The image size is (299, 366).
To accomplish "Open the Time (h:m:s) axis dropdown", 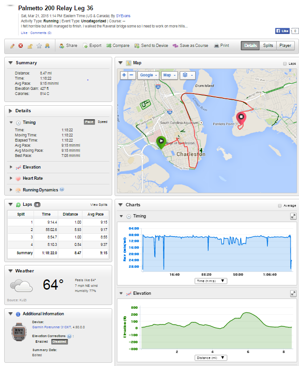I will tap(211, 281).
